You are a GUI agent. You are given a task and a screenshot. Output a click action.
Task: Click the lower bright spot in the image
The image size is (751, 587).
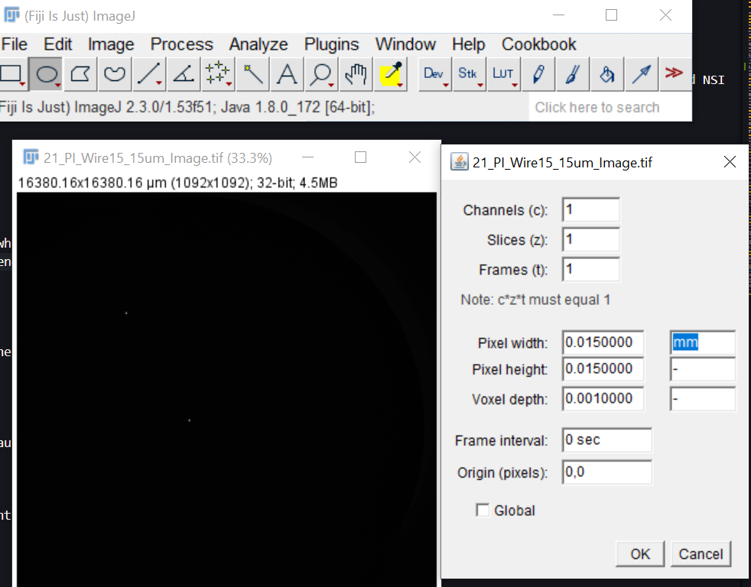[190, 420]
